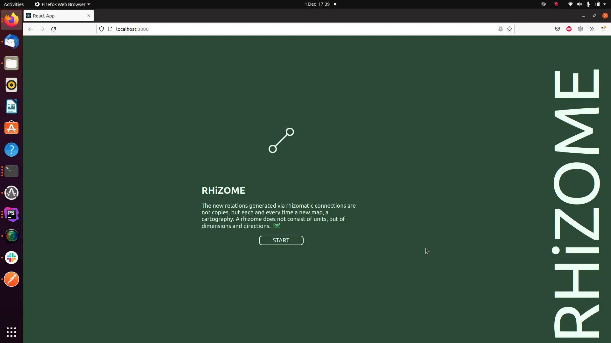Switch to the React App tab
This screenshot has width=611, height=343.
(54, 16)
